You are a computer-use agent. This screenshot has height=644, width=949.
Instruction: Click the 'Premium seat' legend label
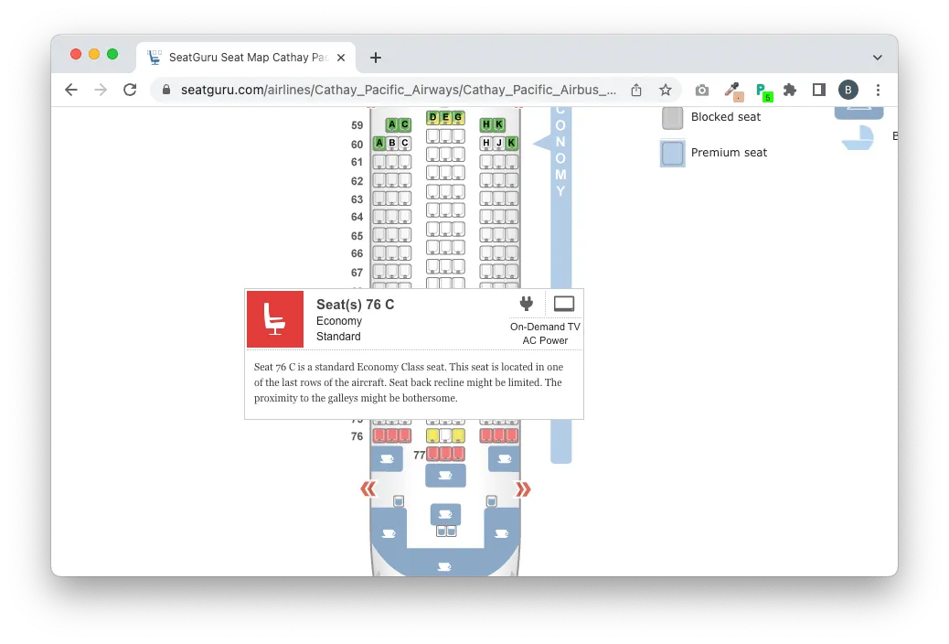point(730,153)
